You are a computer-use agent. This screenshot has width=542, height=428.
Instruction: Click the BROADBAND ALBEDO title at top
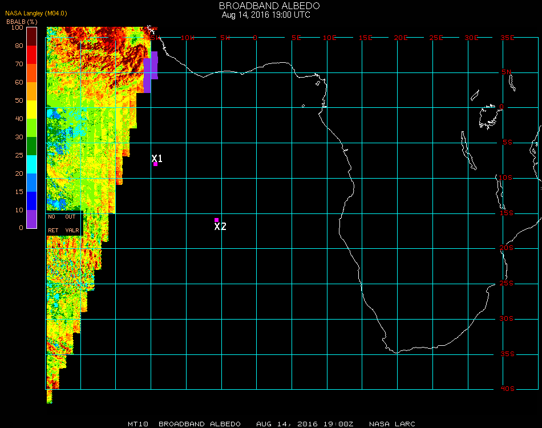[x=269, y=6]
